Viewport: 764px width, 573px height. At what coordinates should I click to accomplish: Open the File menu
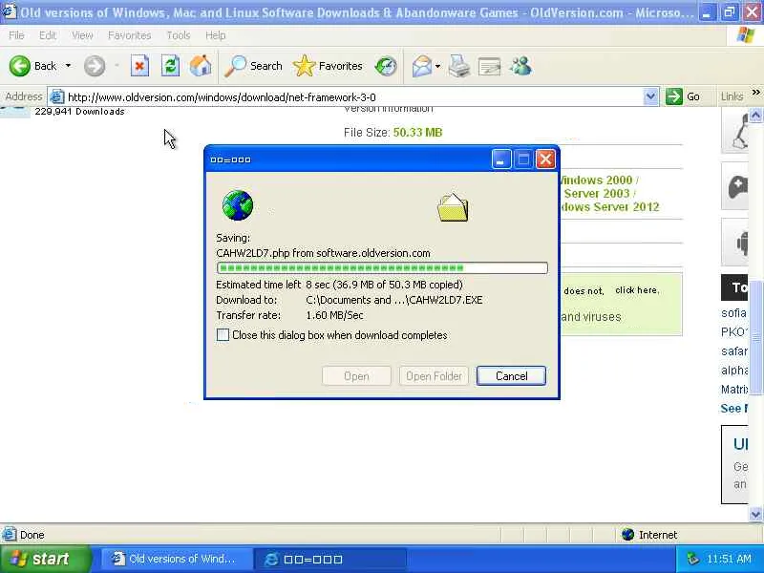16,35
